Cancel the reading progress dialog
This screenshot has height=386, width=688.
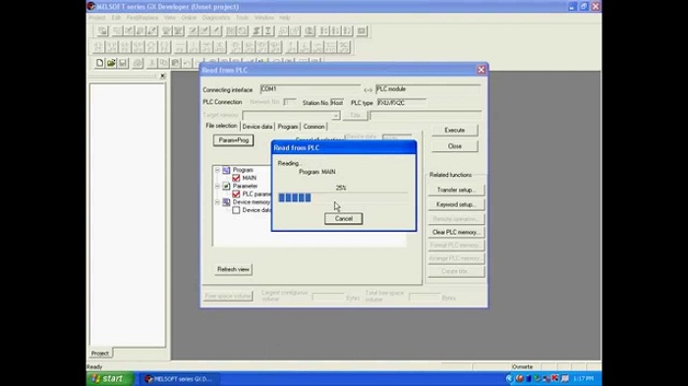pyautogui.click(x=344, y=218)
